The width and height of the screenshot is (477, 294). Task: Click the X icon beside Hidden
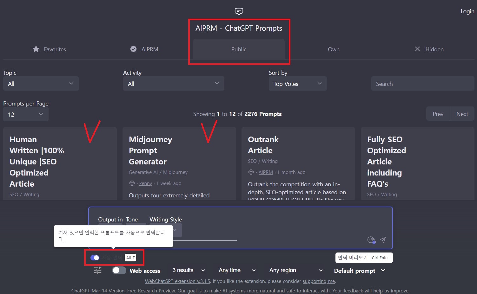[417, 49]
